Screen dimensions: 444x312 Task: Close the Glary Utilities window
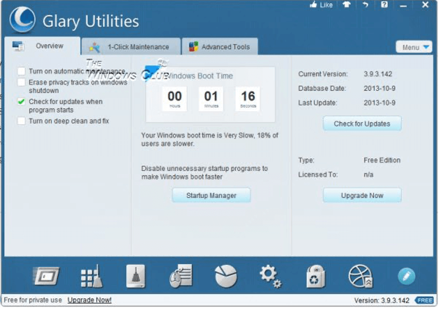click(425, 4)
